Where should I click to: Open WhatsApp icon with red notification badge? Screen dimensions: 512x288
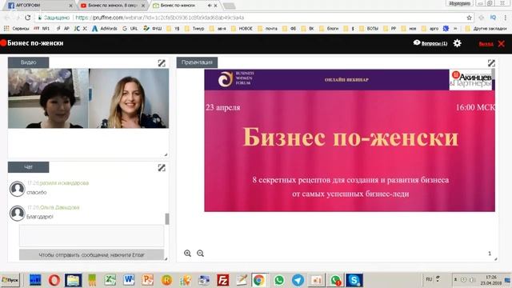[x=335, y=280]
